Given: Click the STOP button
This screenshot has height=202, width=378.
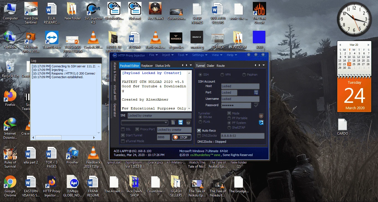Looking at the screenshot, I should click(181, 137).
